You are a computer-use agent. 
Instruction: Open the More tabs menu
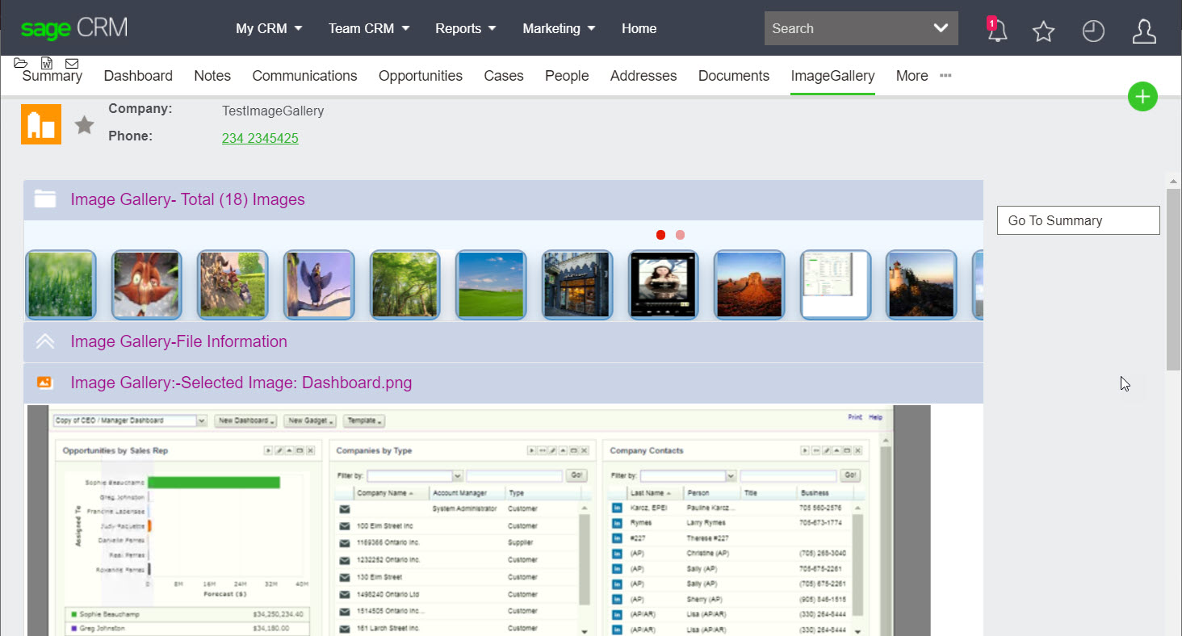pos(912,76)
